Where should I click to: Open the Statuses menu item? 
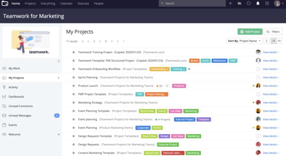coord(83,3)
